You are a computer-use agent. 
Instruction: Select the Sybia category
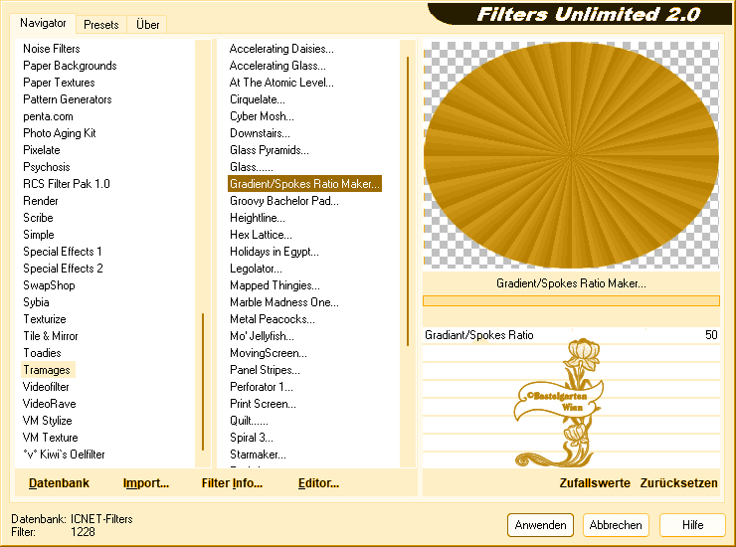click(x=36, y=302)
